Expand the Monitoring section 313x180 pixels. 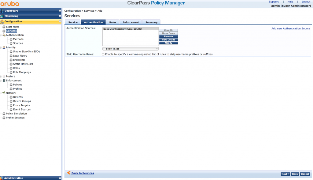click(x=60, y=16)
